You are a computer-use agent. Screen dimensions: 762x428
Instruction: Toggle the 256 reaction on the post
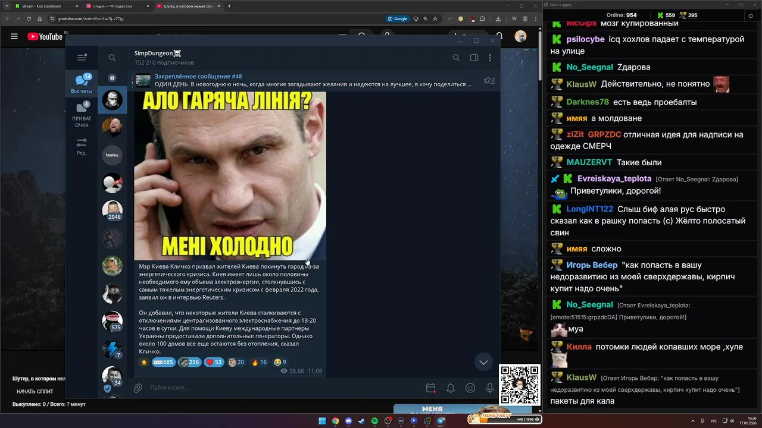[190, 362]
